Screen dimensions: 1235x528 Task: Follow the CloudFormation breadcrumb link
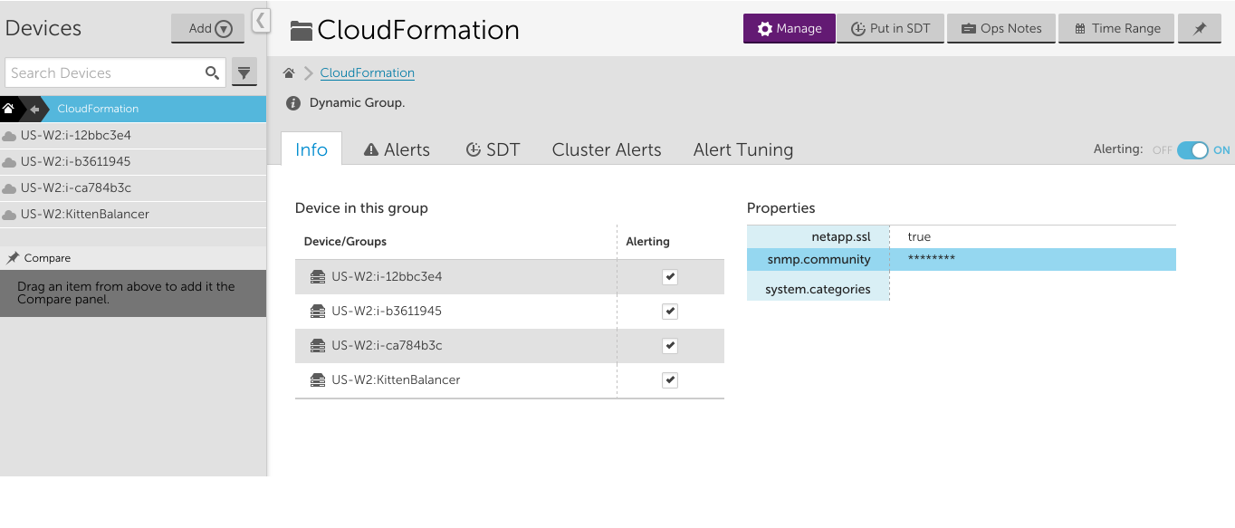368,73
